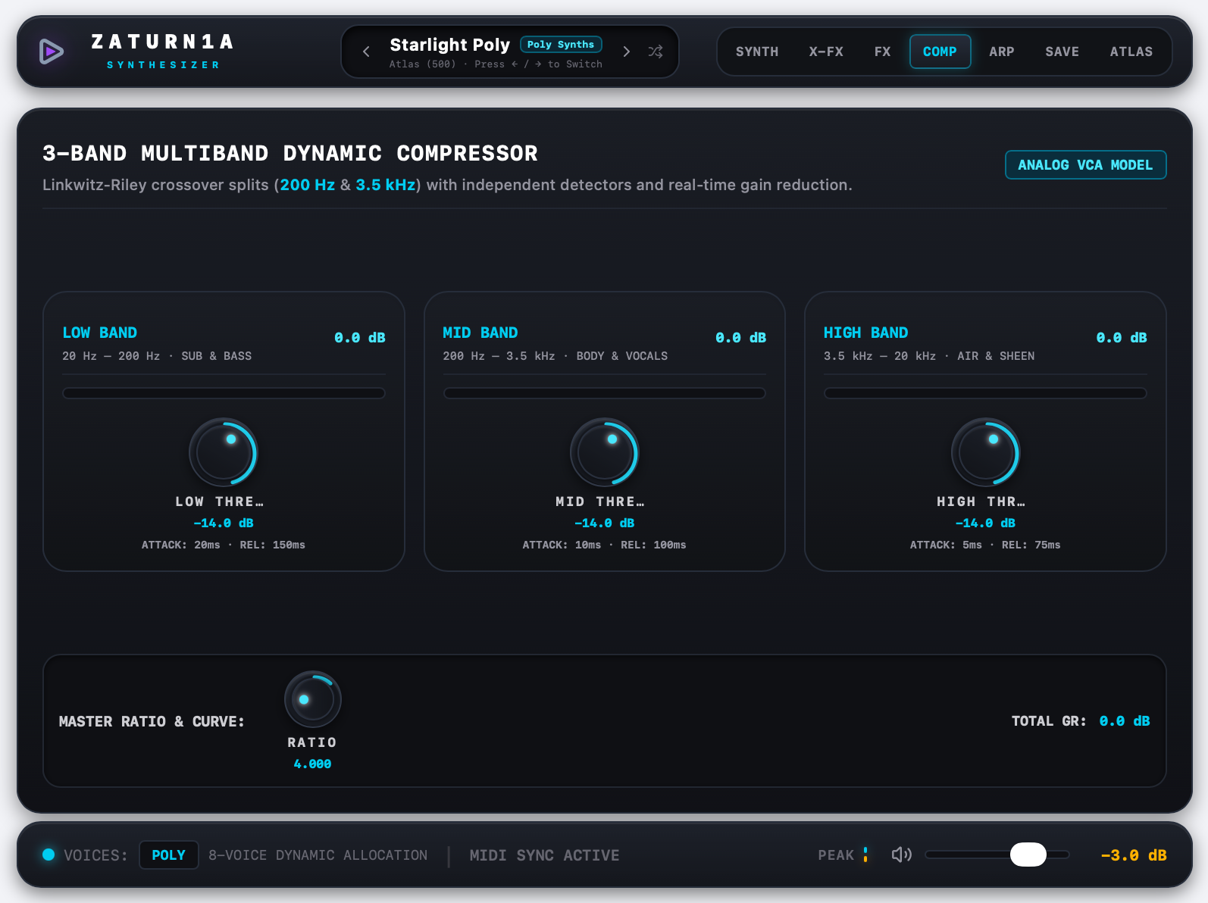The image size is (1208, 903).
Task: Open the SYNTH tab
Action: 757,52
